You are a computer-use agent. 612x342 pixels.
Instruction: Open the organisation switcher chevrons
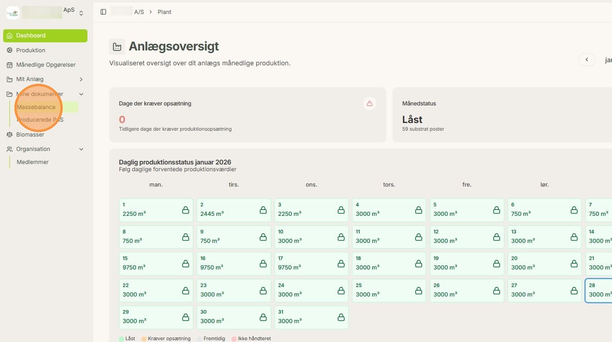[x=81, y=14]
